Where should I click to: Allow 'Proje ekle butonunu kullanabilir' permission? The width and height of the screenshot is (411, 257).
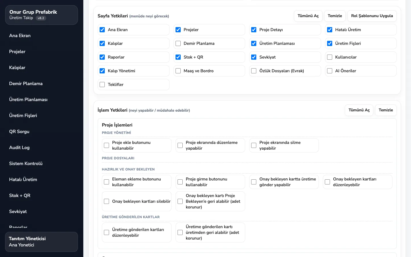106,145
